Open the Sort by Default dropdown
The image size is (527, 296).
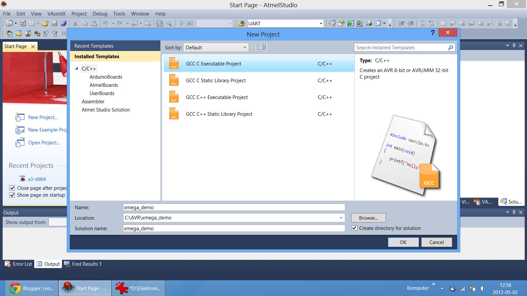[x=216, y=47]
